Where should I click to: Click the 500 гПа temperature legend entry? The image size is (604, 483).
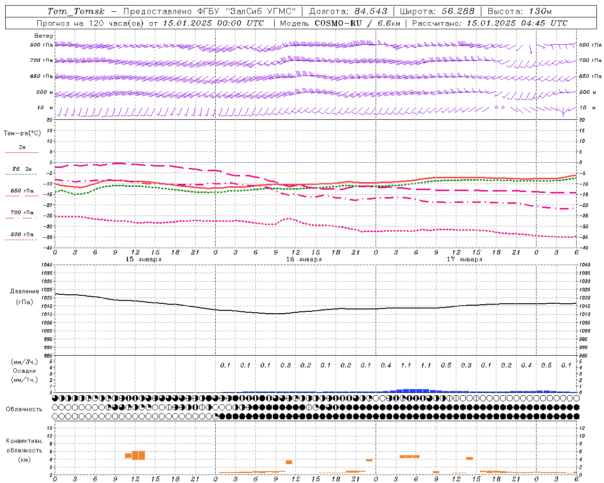(x=22, y=234)
